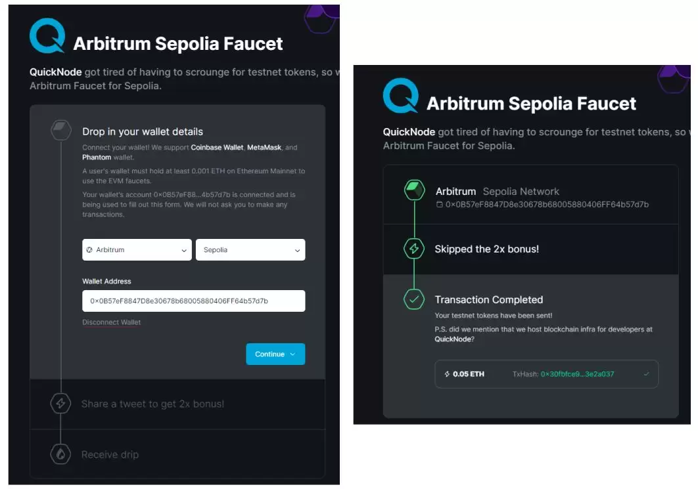Select the "Share a tweet to get 2x bonus!" step
The image size is (698, 489).
(x=152, y=404)
